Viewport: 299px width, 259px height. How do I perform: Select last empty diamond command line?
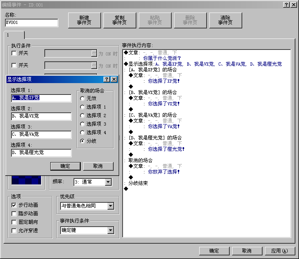[126, 189]
